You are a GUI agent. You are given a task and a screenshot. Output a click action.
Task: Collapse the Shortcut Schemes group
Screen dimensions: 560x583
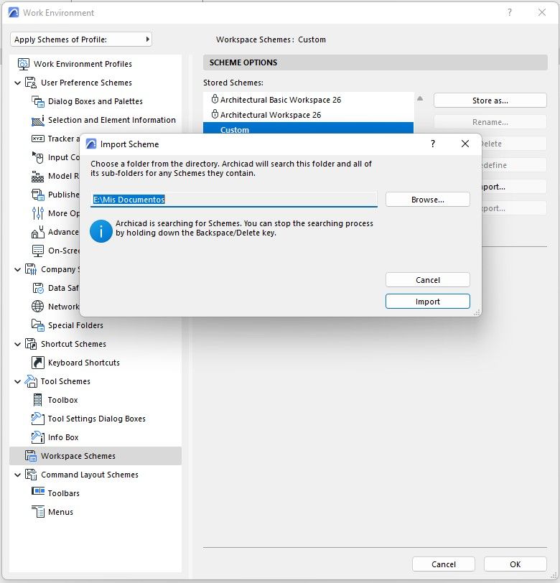coord(17,345)
